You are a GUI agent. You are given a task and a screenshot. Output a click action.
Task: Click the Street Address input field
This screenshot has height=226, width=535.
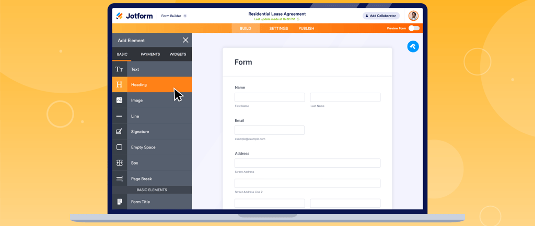pyautogui.click(x=307, y=163)
